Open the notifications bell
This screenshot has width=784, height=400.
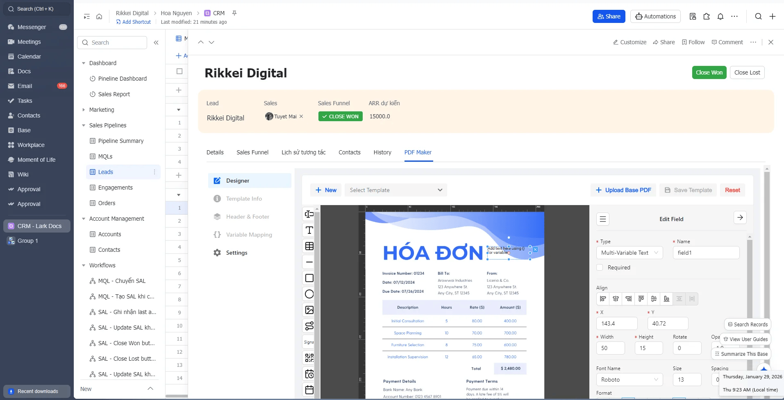(x=720, y=16)
